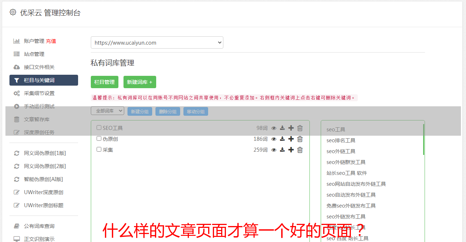View SEO工具 keywords via eye icon
This screenshot has width=466, height=242.
click(274, 128)
